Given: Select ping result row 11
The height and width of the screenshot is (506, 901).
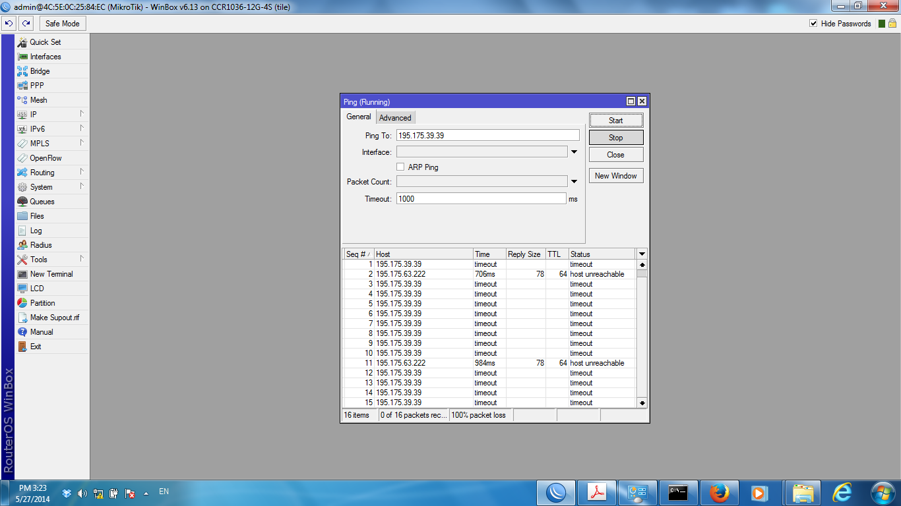Looking at the screenshot, I should coord(489,363).
